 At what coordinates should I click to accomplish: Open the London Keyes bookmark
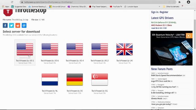tap(131, 7)
